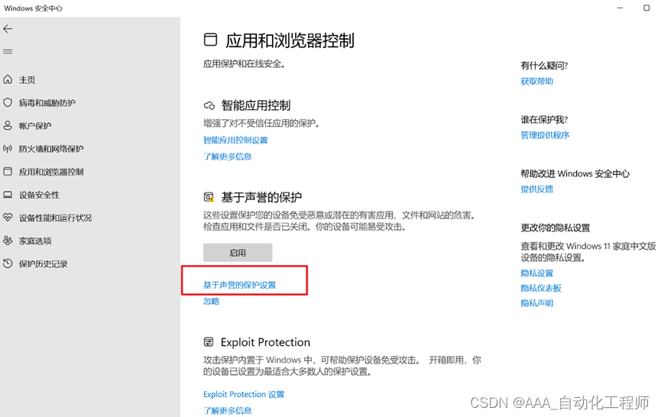Click the 提供反馈 link
661x417 pixels.
pos(536,189)
